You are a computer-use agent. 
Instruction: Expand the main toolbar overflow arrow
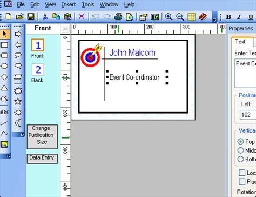pos(214,19)
